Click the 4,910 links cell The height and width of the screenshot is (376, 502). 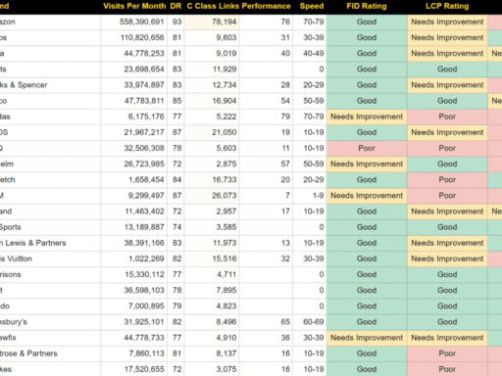[212, 338]
